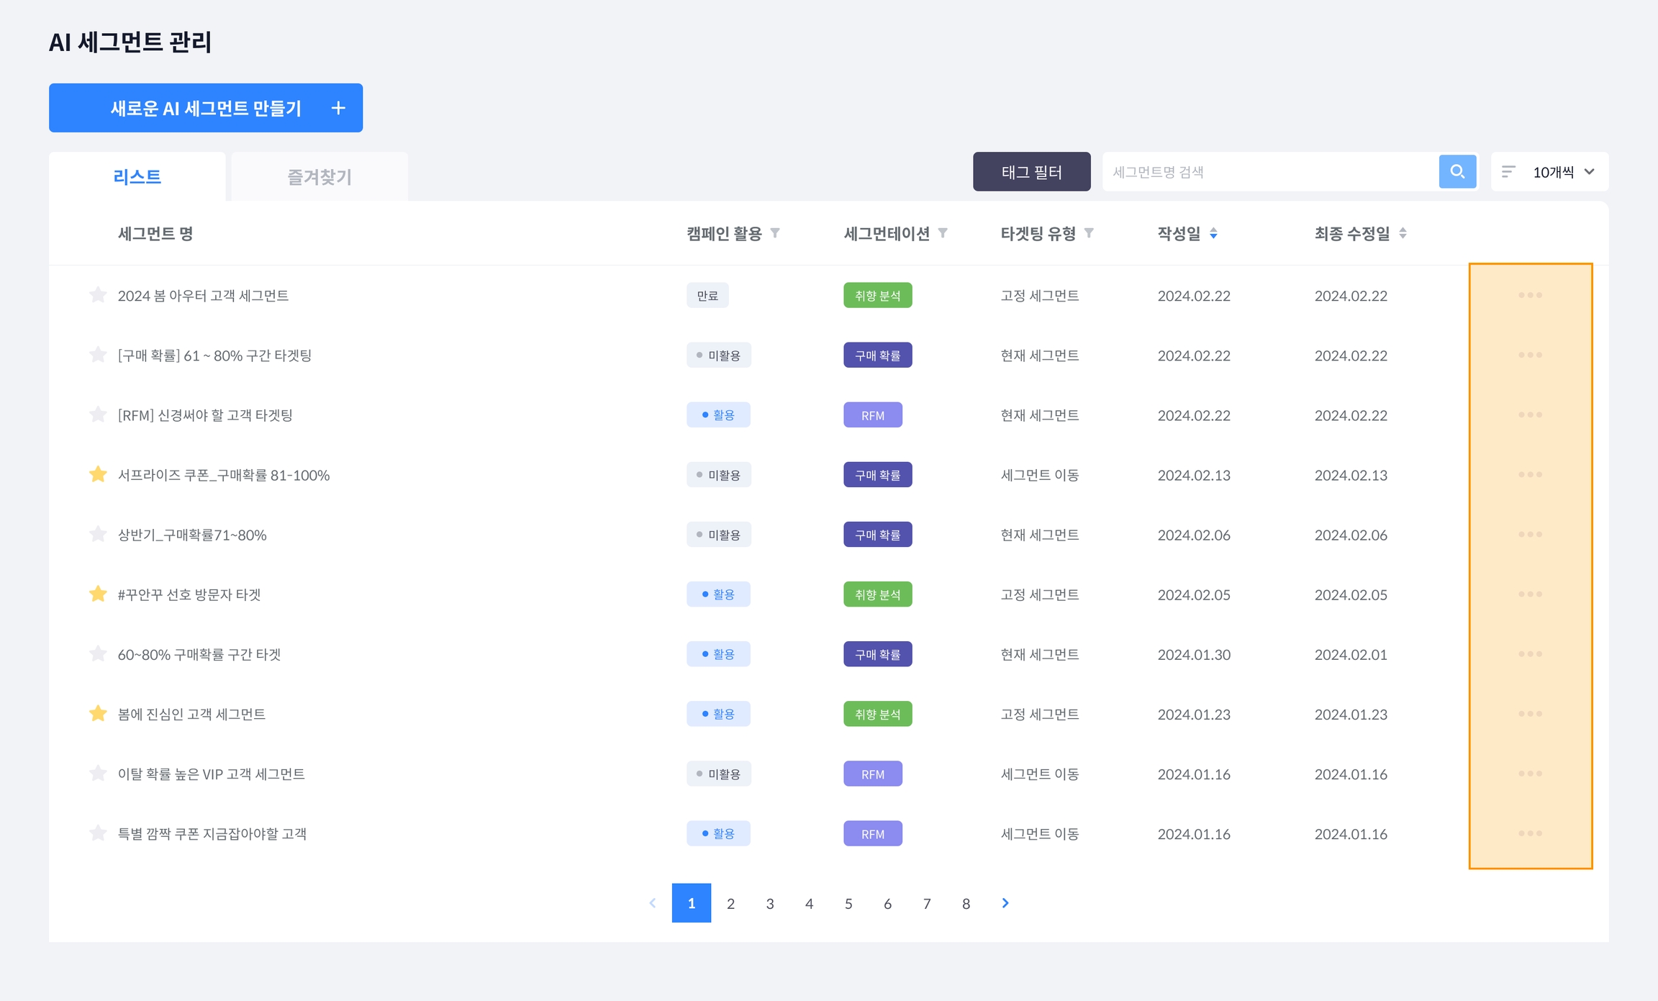Click 새로운 AI 세그먼트 만들기 button
The image size is (1658, 1001).
click(206, 108)
